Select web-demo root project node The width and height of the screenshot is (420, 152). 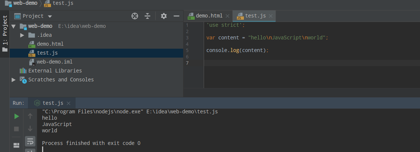pos(40,26)
